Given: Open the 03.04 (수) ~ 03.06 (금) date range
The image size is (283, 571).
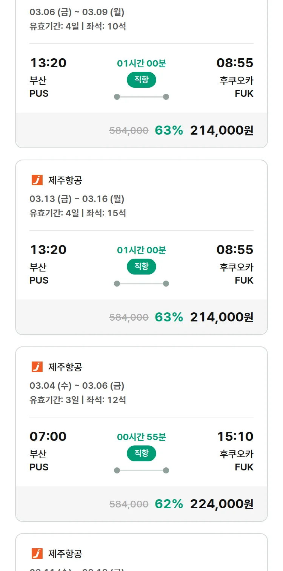Looking at the screenshot, I should [77, 386].
